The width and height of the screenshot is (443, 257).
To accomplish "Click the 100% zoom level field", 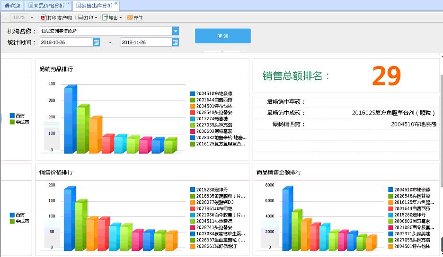I will coord(19,17).
